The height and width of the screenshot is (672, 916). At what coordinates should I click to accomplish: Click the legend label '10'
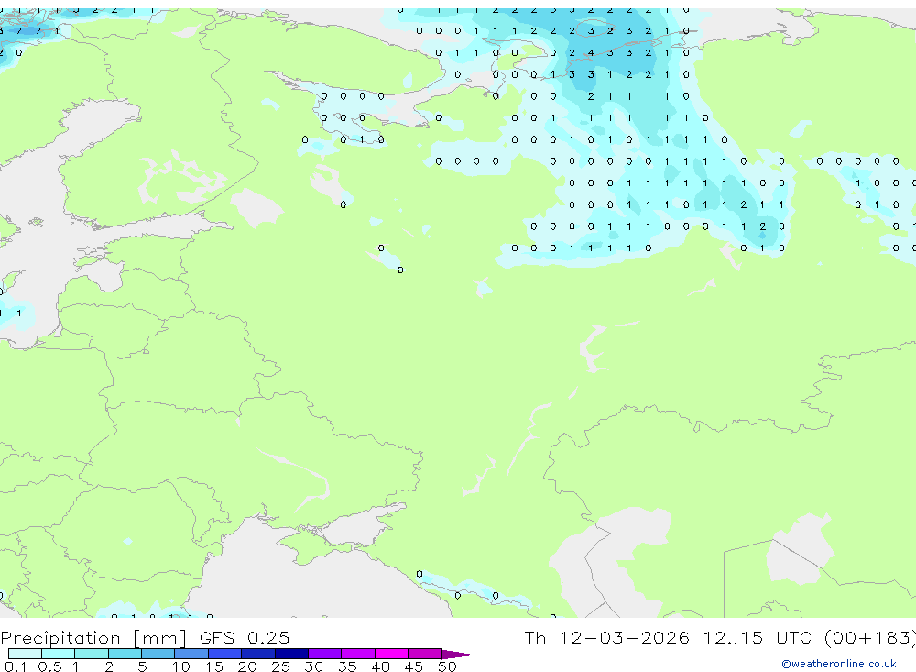click(x=181, y=666)
